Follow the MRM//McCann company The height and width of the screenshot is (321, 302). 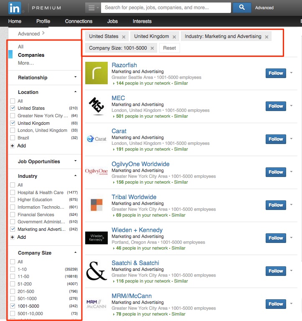(x=276, y=304)
